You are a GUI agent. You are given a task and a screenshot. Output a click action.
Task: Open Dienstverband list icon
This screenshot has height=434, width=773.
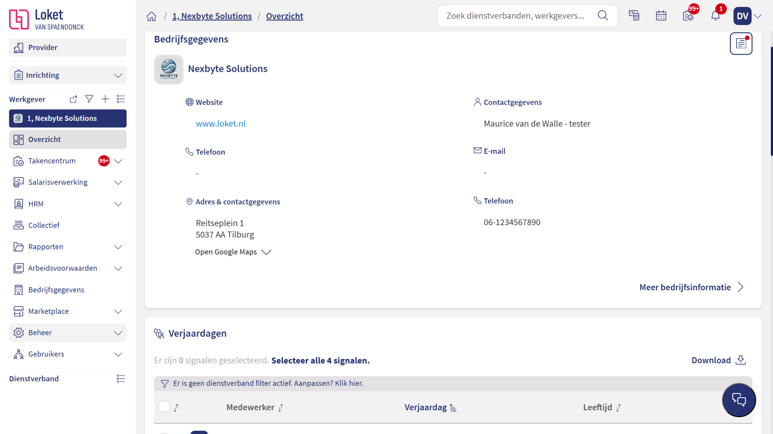click(121, 378)
